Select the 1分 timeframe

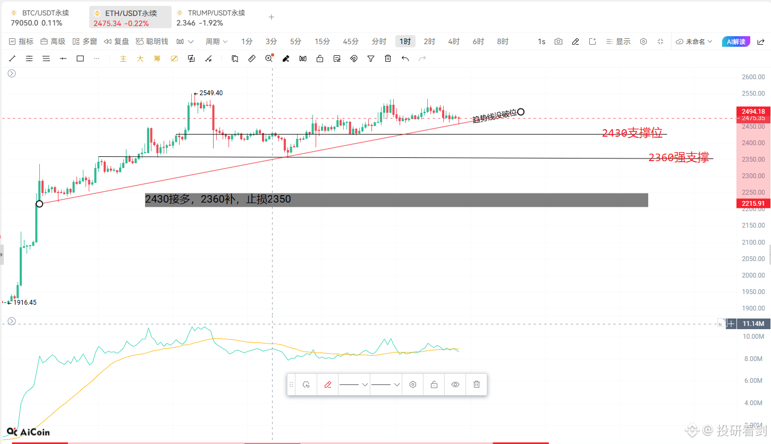pyautogui.click(x=247, y=41)
